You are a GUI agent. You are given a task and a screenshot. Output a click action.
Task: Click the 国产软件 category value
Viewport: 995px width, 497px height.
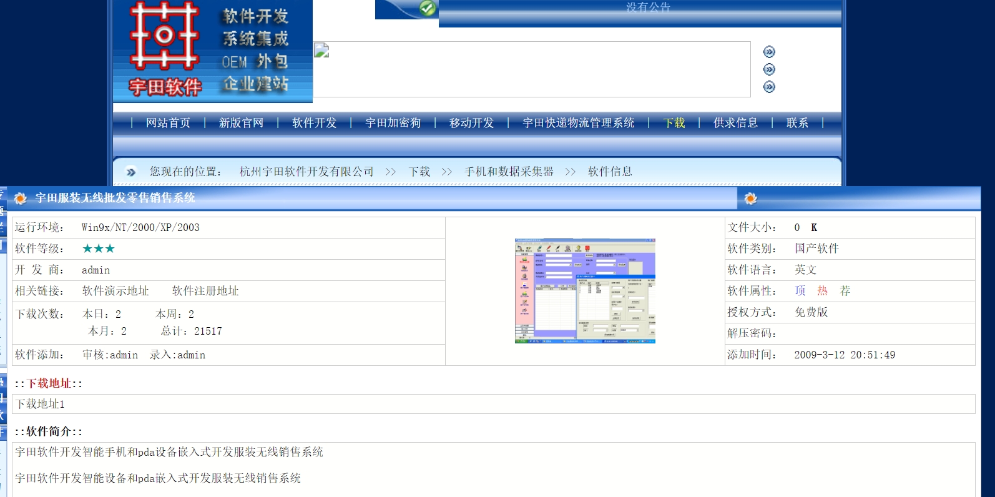816,248
